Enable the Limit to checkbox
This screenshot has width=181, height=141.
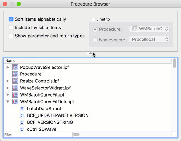(x=94, y=19)
